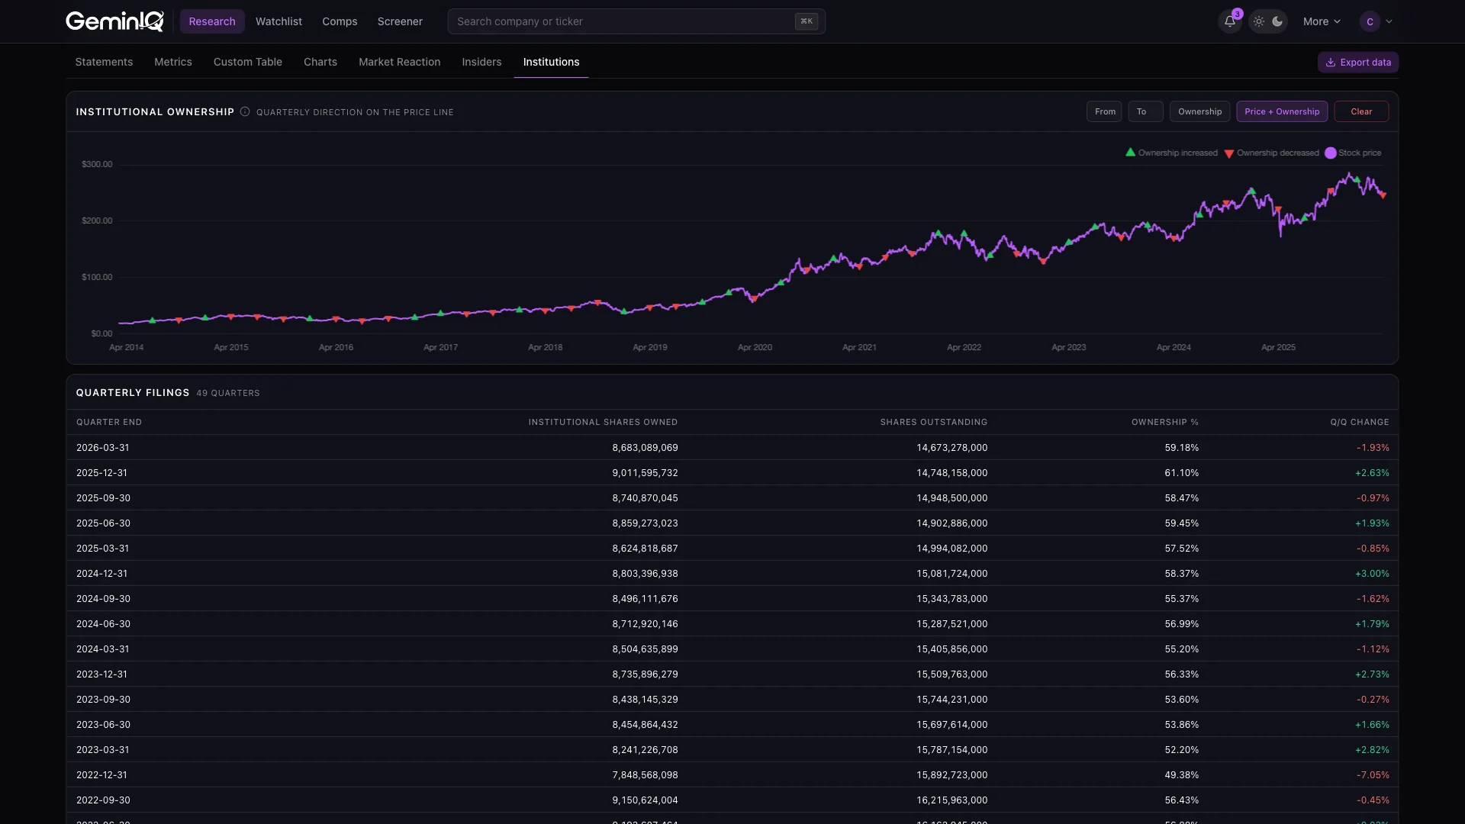This screenshot has width=1465, height=824.
Task: Expand the More menu
Action: point(1322,21)
